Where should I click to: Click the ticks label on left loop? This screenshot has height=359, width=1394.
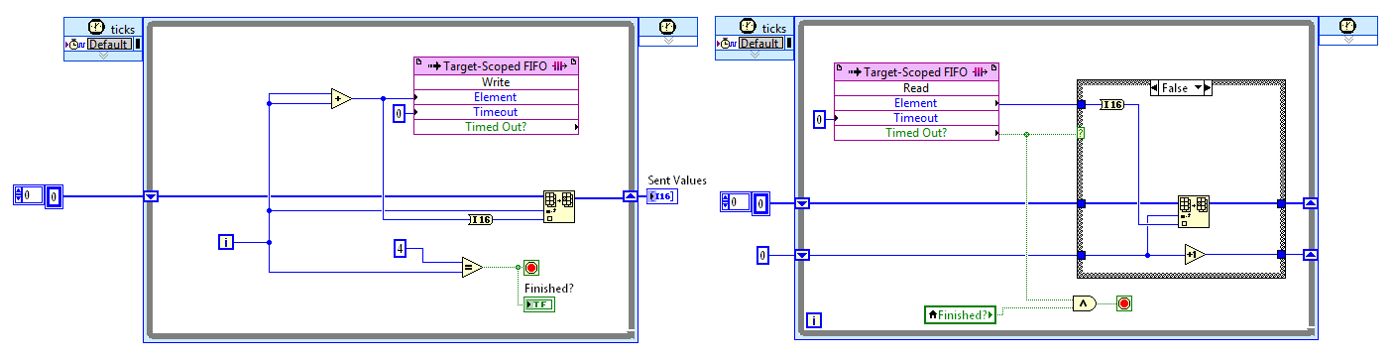pyautogui.click(x=123, y=29)
